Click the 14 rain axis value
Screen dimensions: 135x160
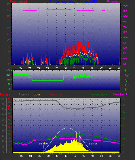tap(9, 127)
